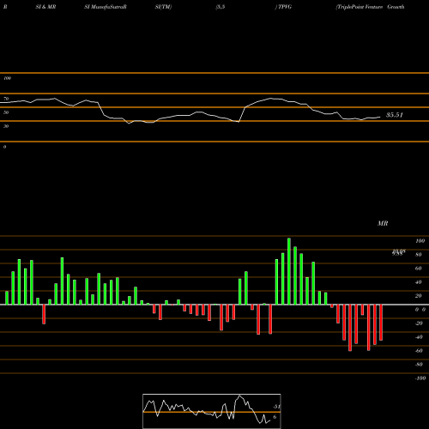This screenshot has height=429, width=429.
Task: Click the RSI axis label 70
Action: click(x=6, y=99)
